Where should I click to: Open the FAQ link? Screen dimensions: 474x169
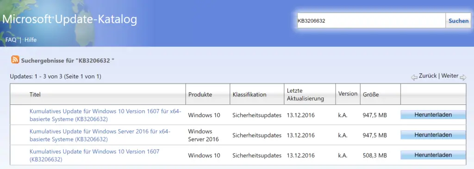click(11, 40)
